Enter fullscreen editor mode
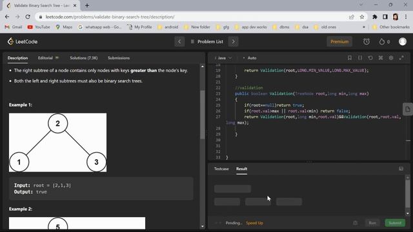Viewport: 413px width, 232px height. click(x=401, y=57)
